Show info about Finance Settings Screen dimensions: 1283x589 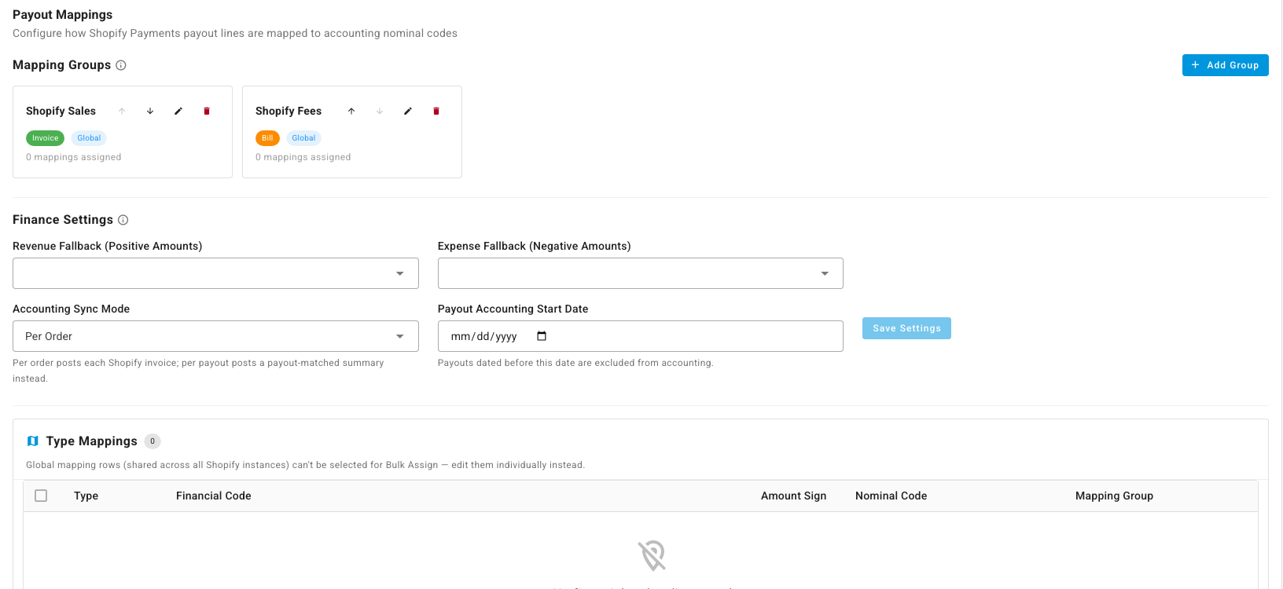(x=123, y=220)
